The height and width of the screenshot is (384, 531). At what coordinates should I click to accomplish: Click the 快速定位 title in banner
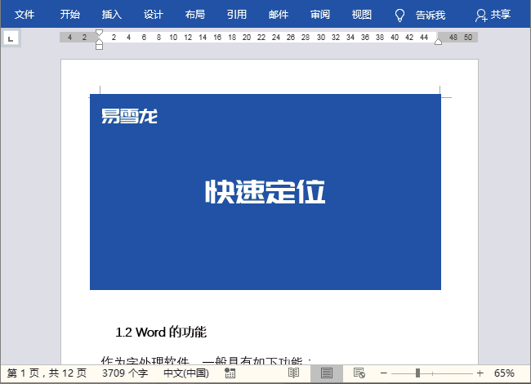(265, 192)
